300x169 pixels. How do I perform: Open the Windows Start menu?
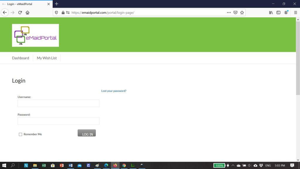pos(4,165)
